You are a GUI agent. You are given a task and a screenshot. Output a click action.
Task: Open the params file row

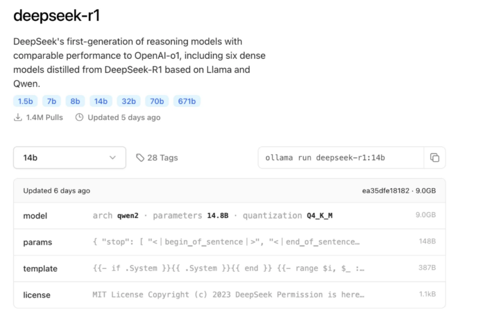[x=229, y=242]
